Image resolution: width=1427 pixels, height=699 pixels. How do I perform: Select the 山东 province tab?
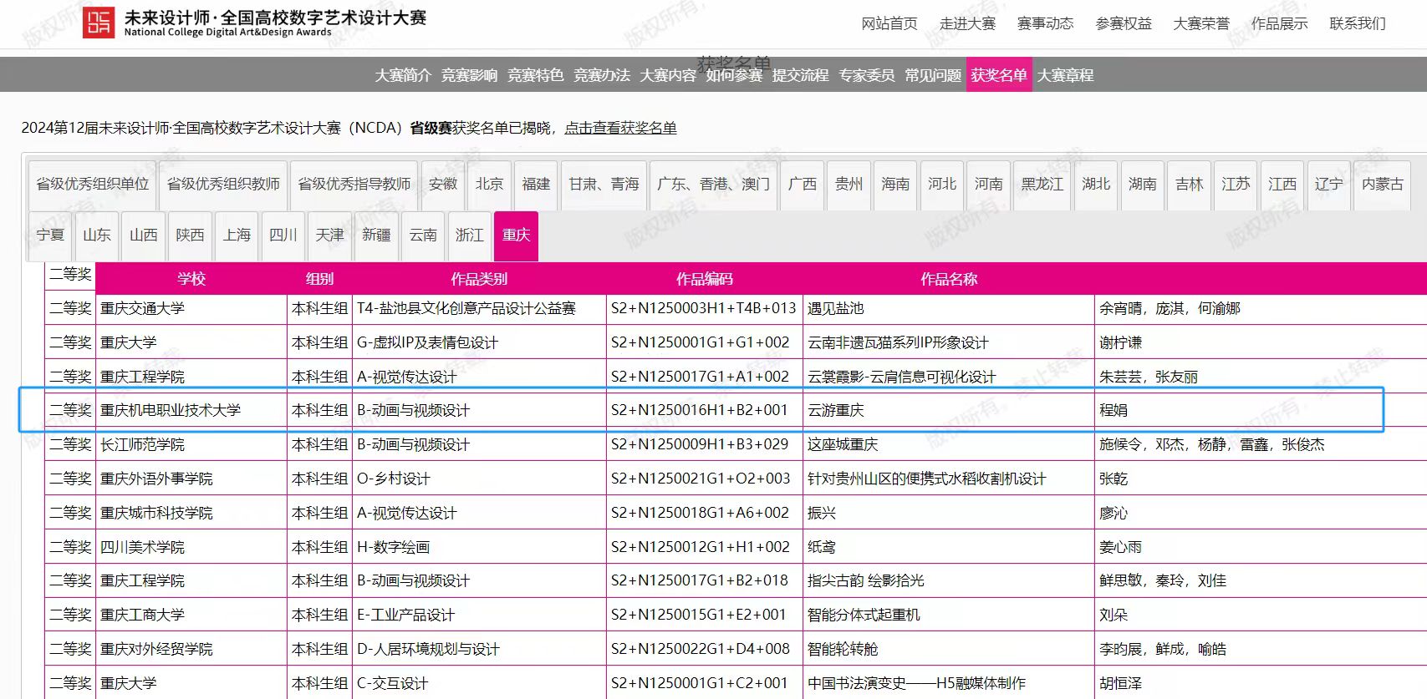(x=97, y=236)
